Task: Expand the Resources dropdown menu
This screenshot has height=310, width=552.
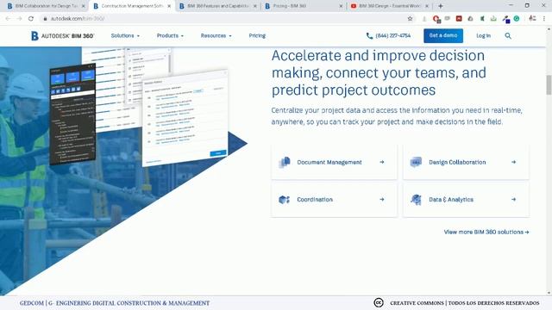Action: tap(216, 36)
